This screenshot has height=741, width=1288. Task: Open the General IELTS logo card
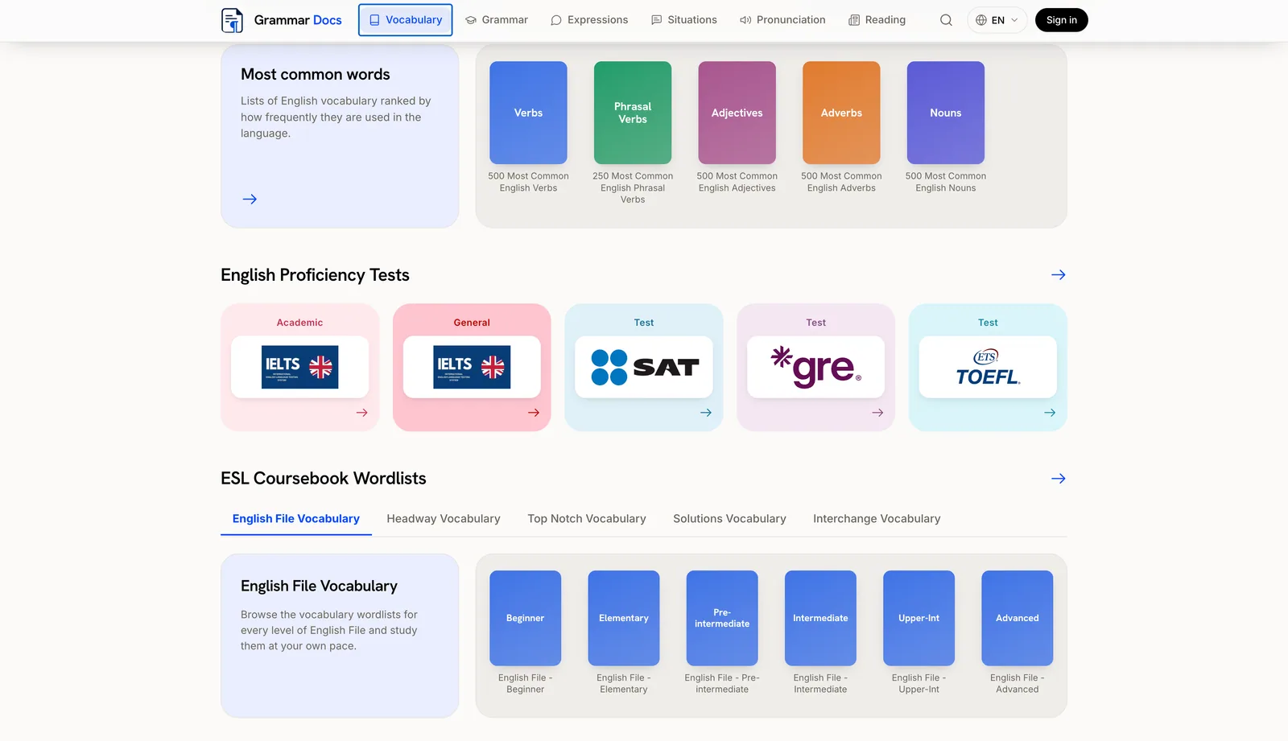click(472, 367)
